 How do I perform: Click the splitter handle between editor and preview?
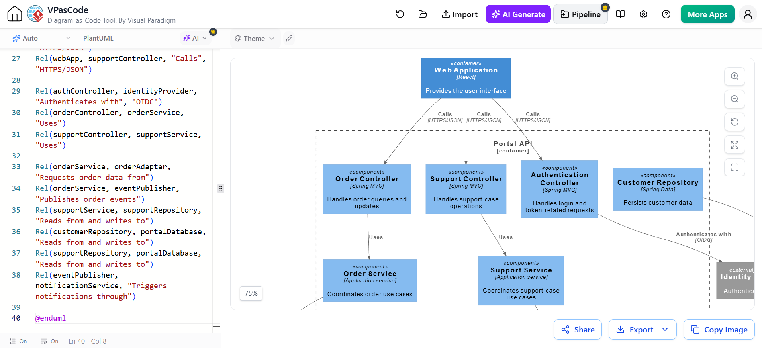coord(221,188)
